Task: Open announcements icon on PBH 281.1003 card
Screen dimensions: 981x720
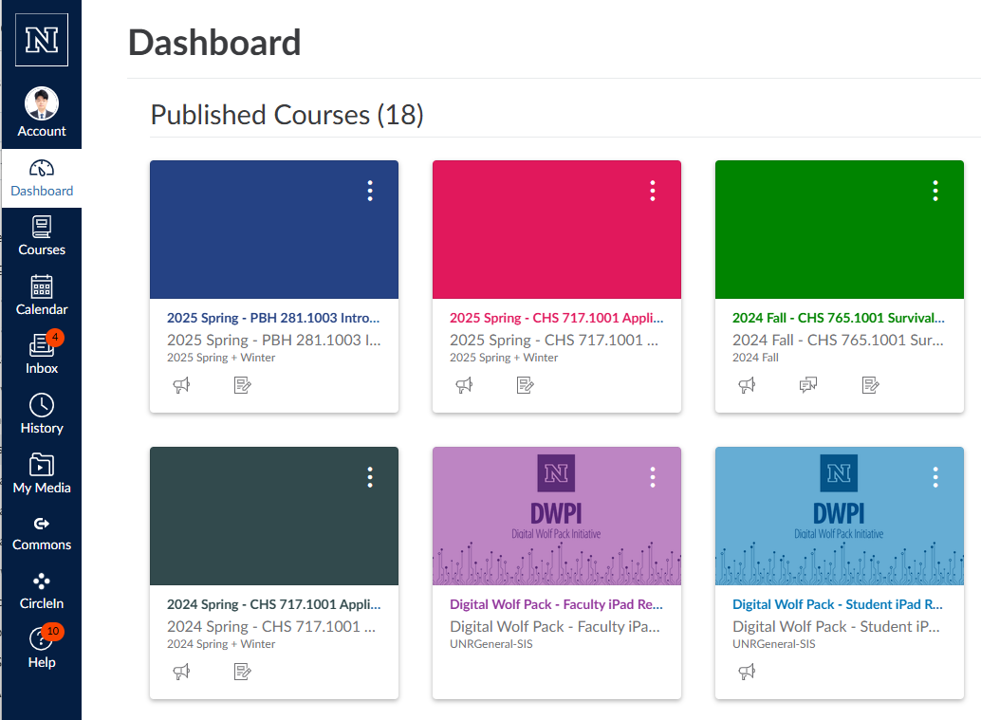Action: [181, 385]
